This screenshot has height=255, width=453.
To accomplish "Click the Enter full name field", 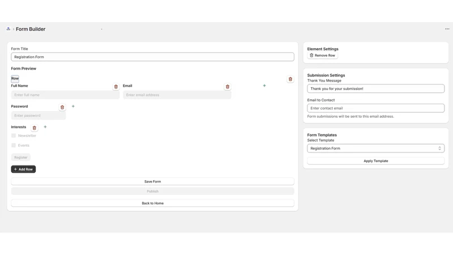I will click(65, 95).
